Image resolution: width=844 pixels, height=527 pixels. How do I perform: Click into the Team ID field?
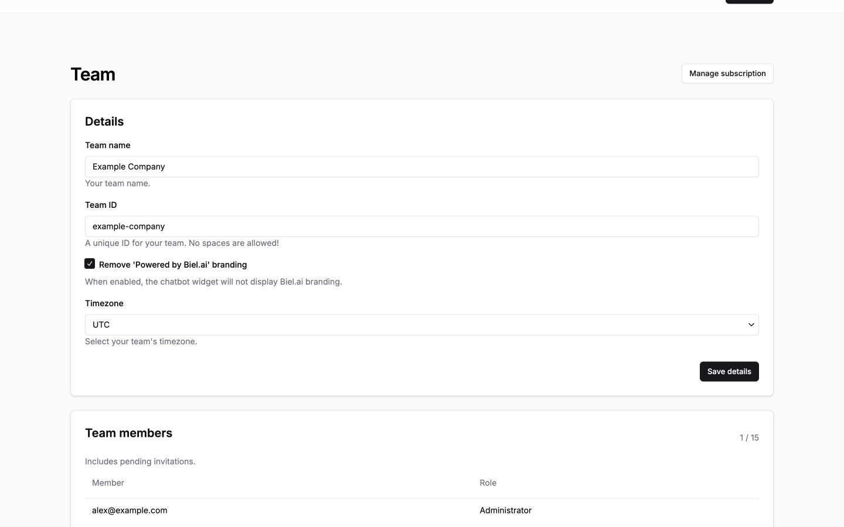(x=422, y=227)
